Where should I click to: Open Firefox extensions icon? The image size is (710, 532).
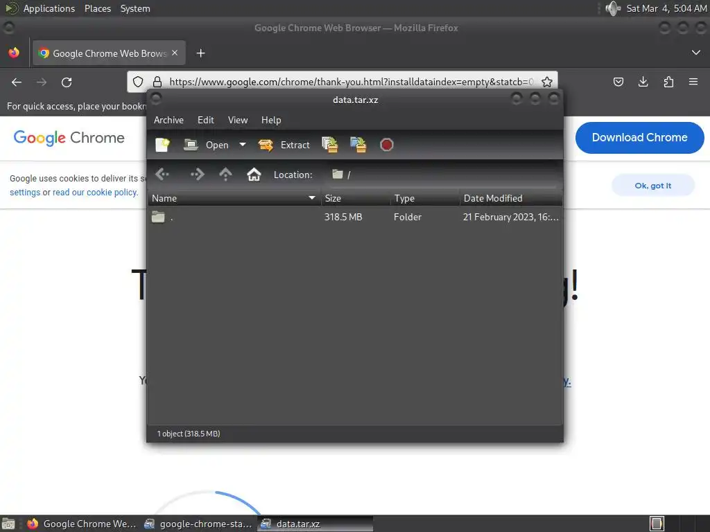pyautogui.click(x=668, y=82)
